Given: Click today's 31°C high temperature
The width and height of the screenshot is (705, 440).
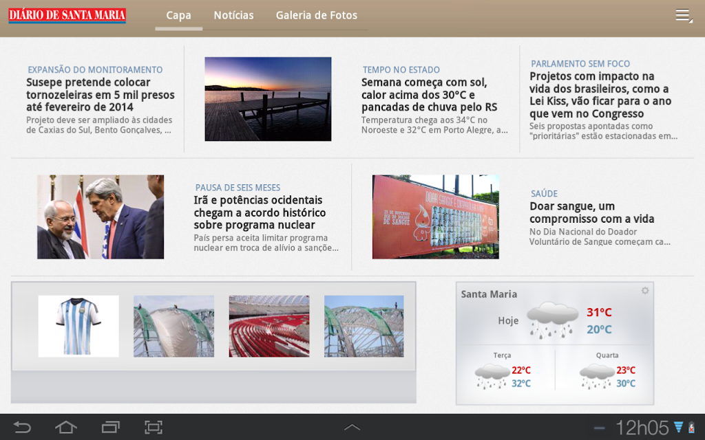Looking at the screenshot, I should point(599,312).
